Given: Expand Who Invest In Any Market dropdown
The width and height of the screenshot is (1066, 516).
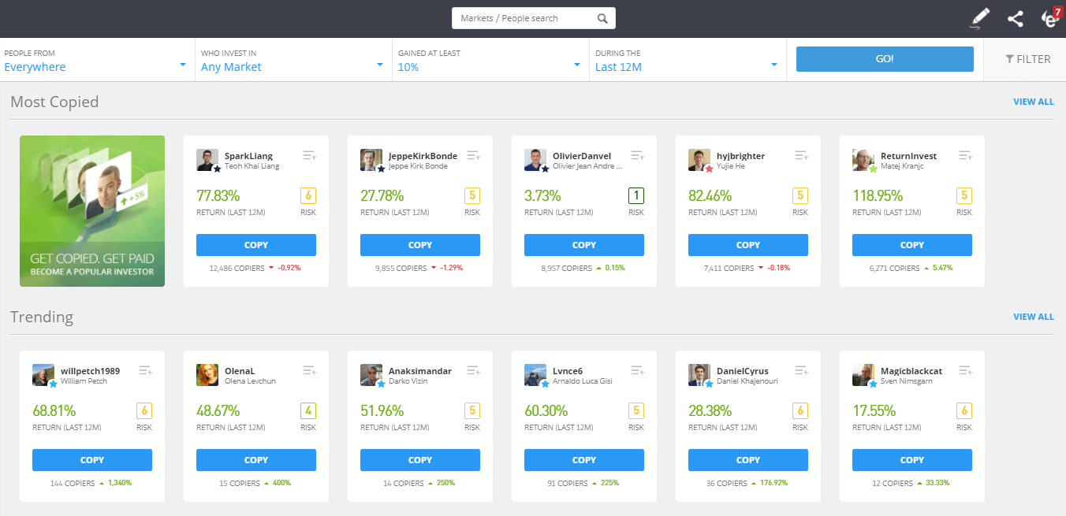Looking at the screenshot, I should pos(293,60).
